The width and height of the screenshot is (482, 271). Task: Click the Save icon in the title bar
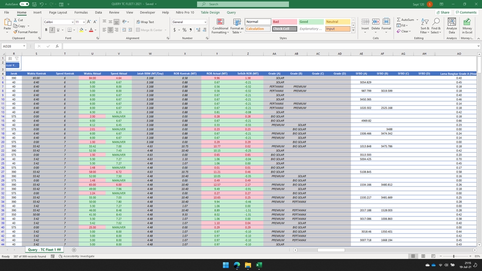point(34,5)
